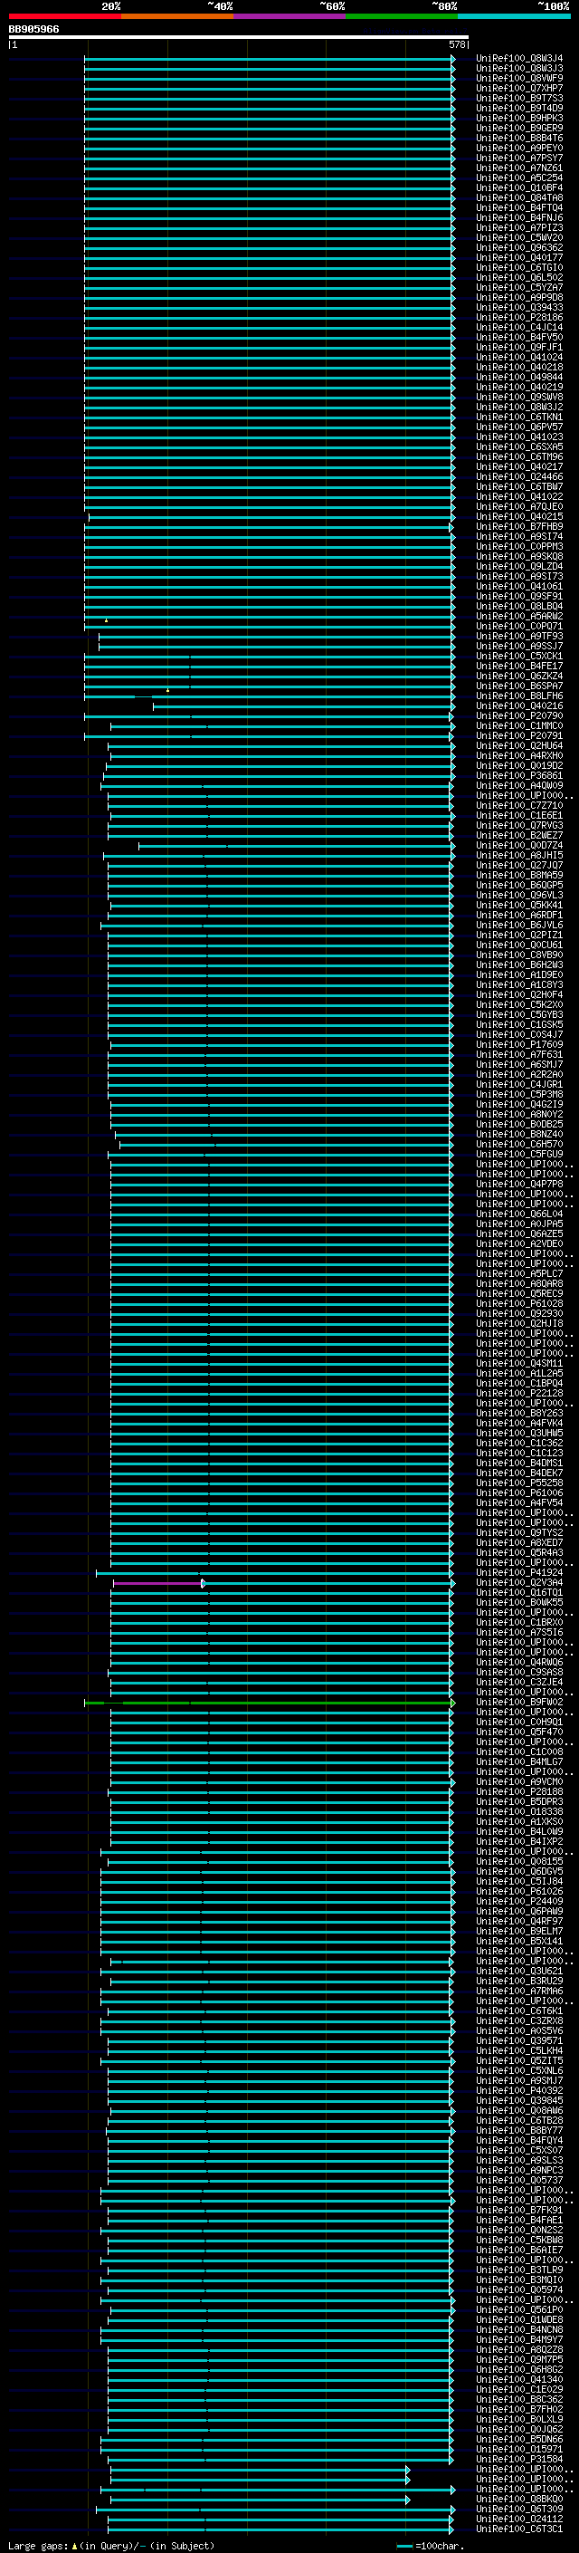Select hit label UniRef100_C5WV20
Screen dimensions: 579x2553
pos(519,238)
